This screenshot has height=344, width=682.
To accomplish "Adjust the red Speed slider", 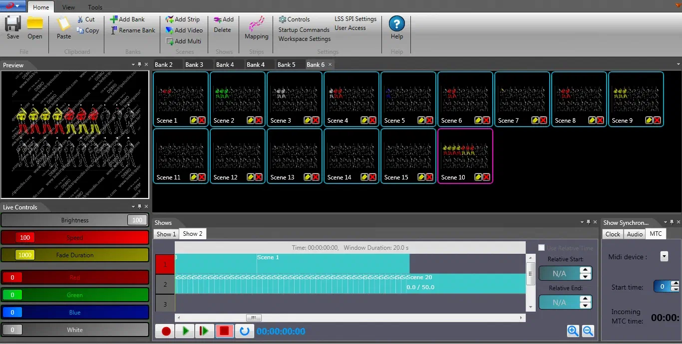I will (75, 238).
